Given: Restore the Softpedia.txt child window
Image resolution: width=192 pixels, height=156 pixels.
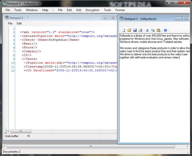Looking at the screenshot, I should 186,19.
